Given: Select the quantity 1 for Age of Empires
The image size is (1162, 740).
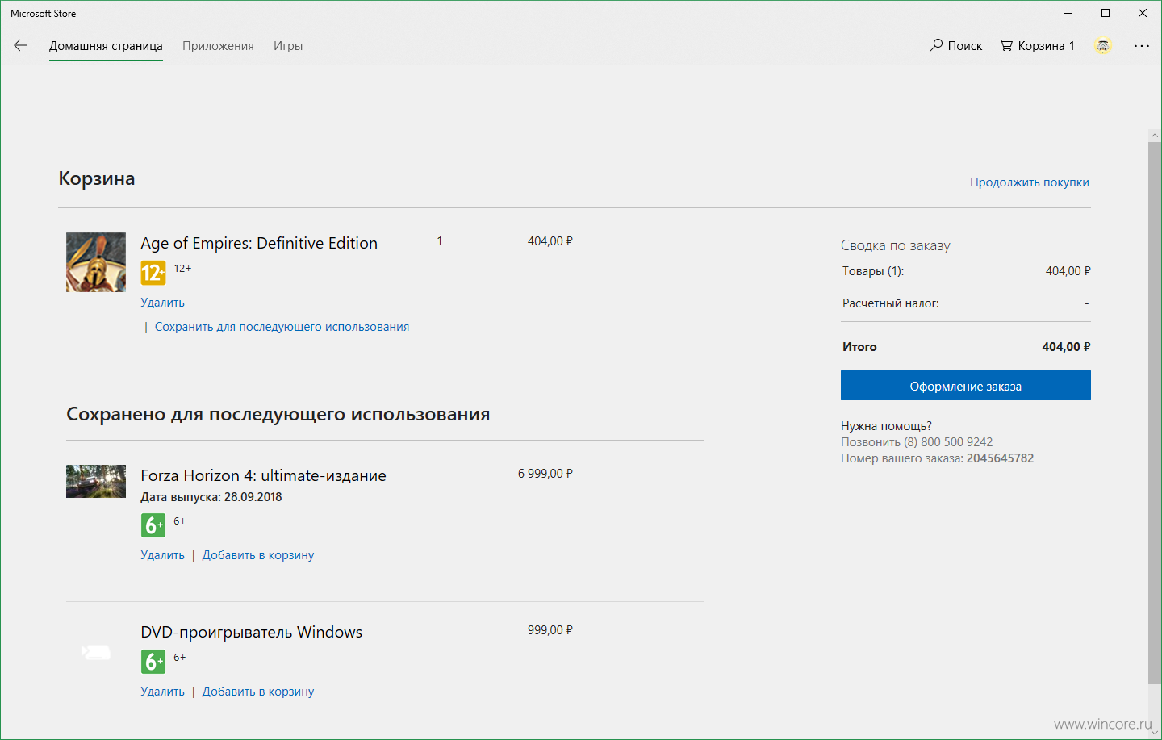Looking at the screenshot, I should coord(440,241).
